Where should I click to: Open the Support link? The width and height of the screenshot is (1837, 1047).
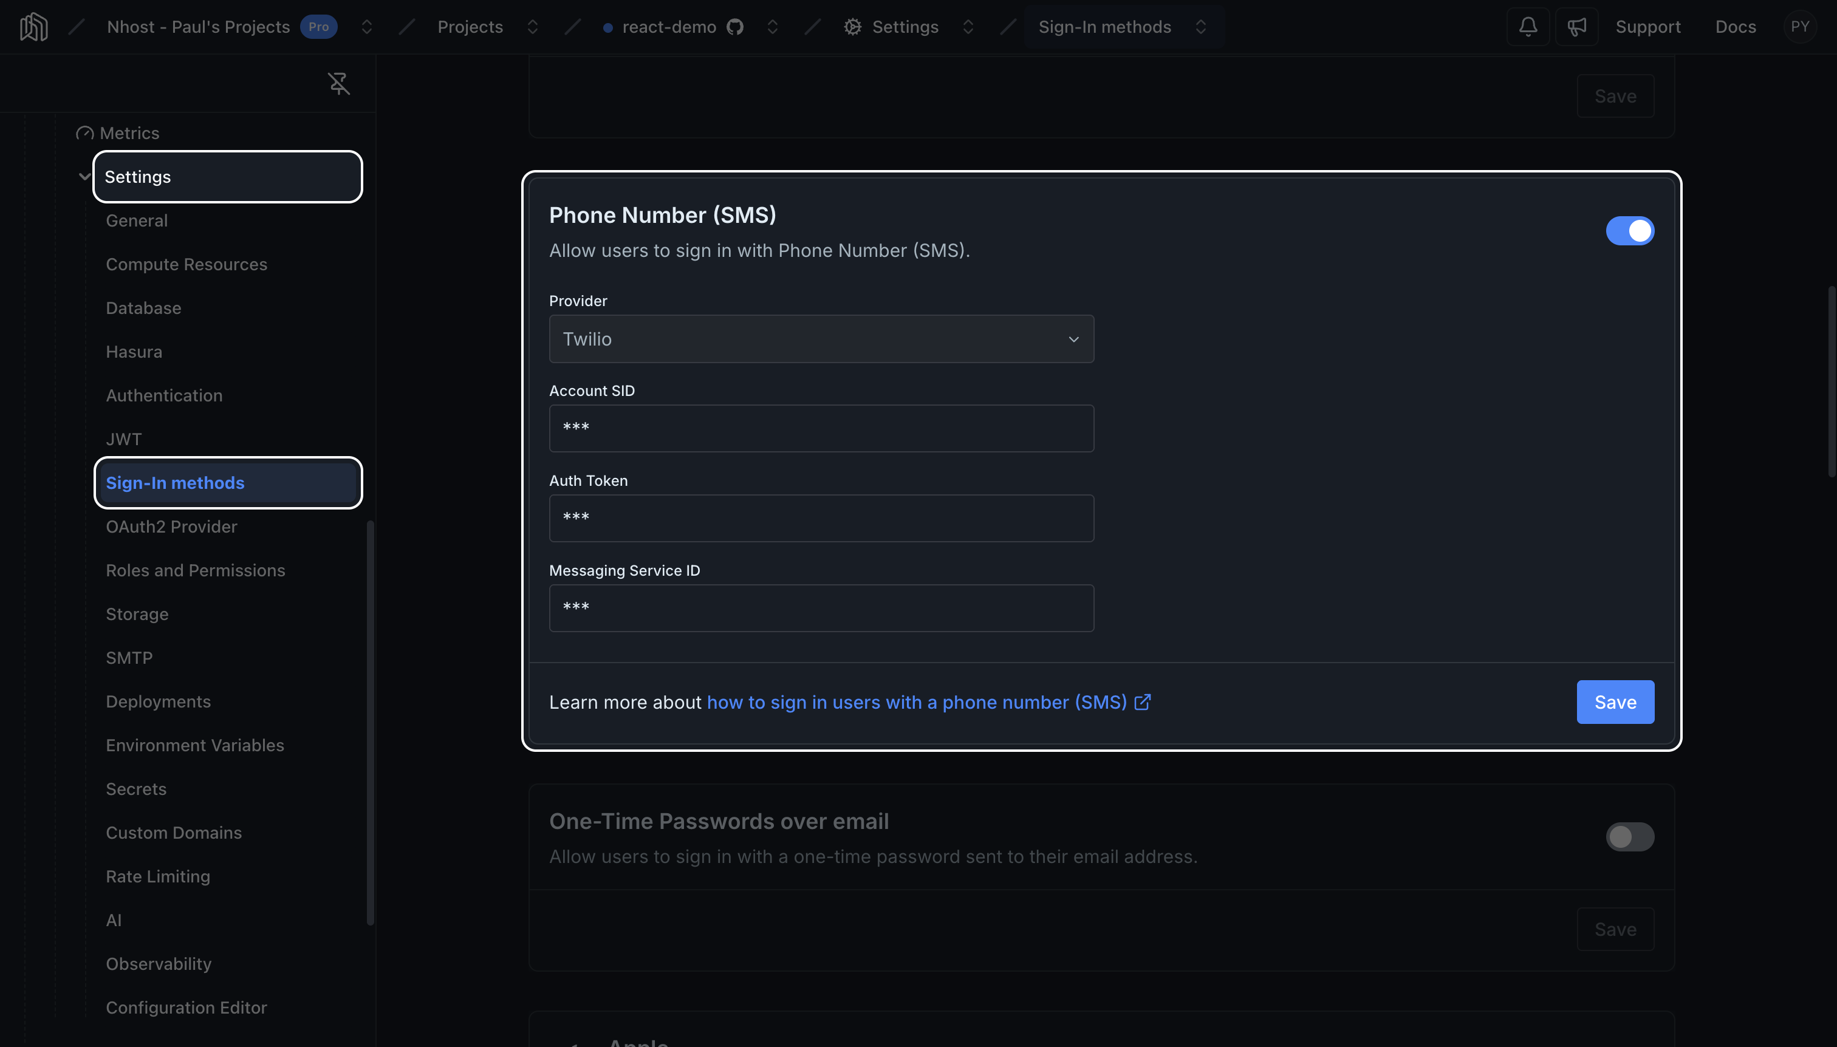click(1648, 27)
